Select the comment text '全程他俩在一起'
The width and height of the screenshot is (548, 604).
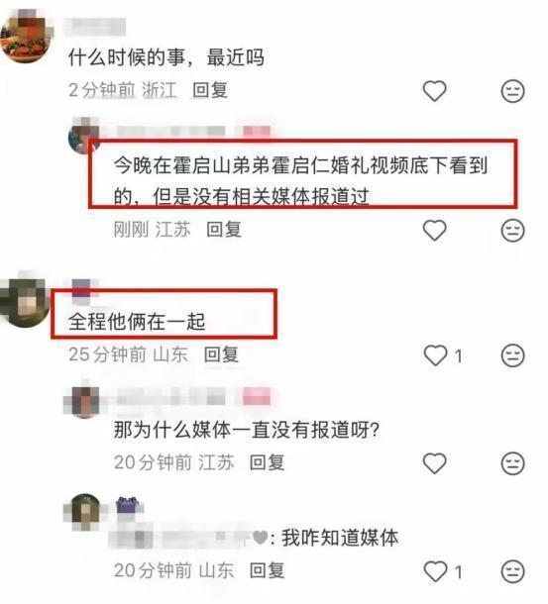click(137, 322)
